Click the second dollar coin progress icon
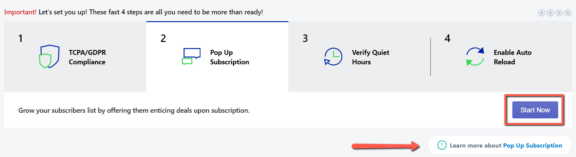Viewport: 576px width, 157px height. click(550, 13)
